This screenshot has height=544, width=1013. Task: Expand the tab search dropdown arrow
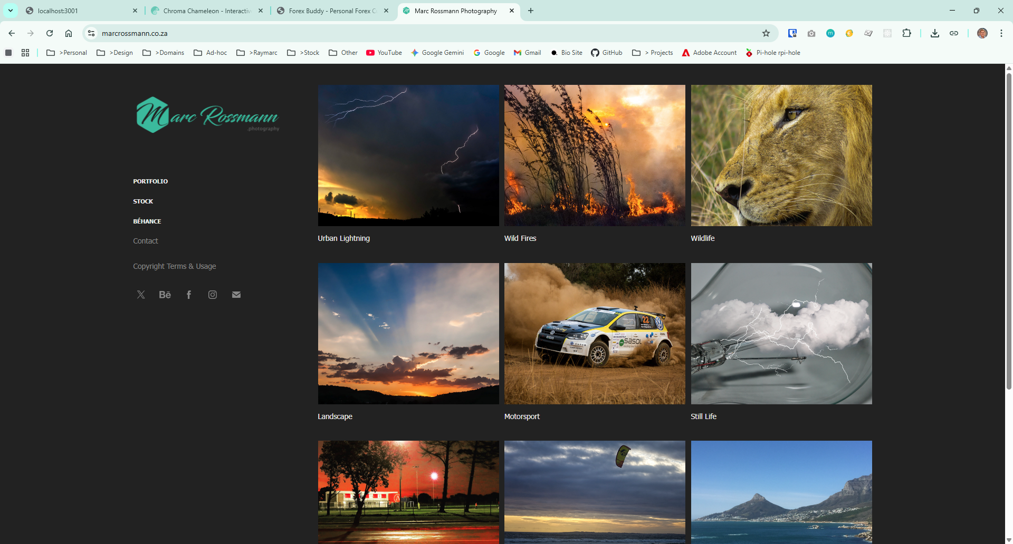[11, 11]
